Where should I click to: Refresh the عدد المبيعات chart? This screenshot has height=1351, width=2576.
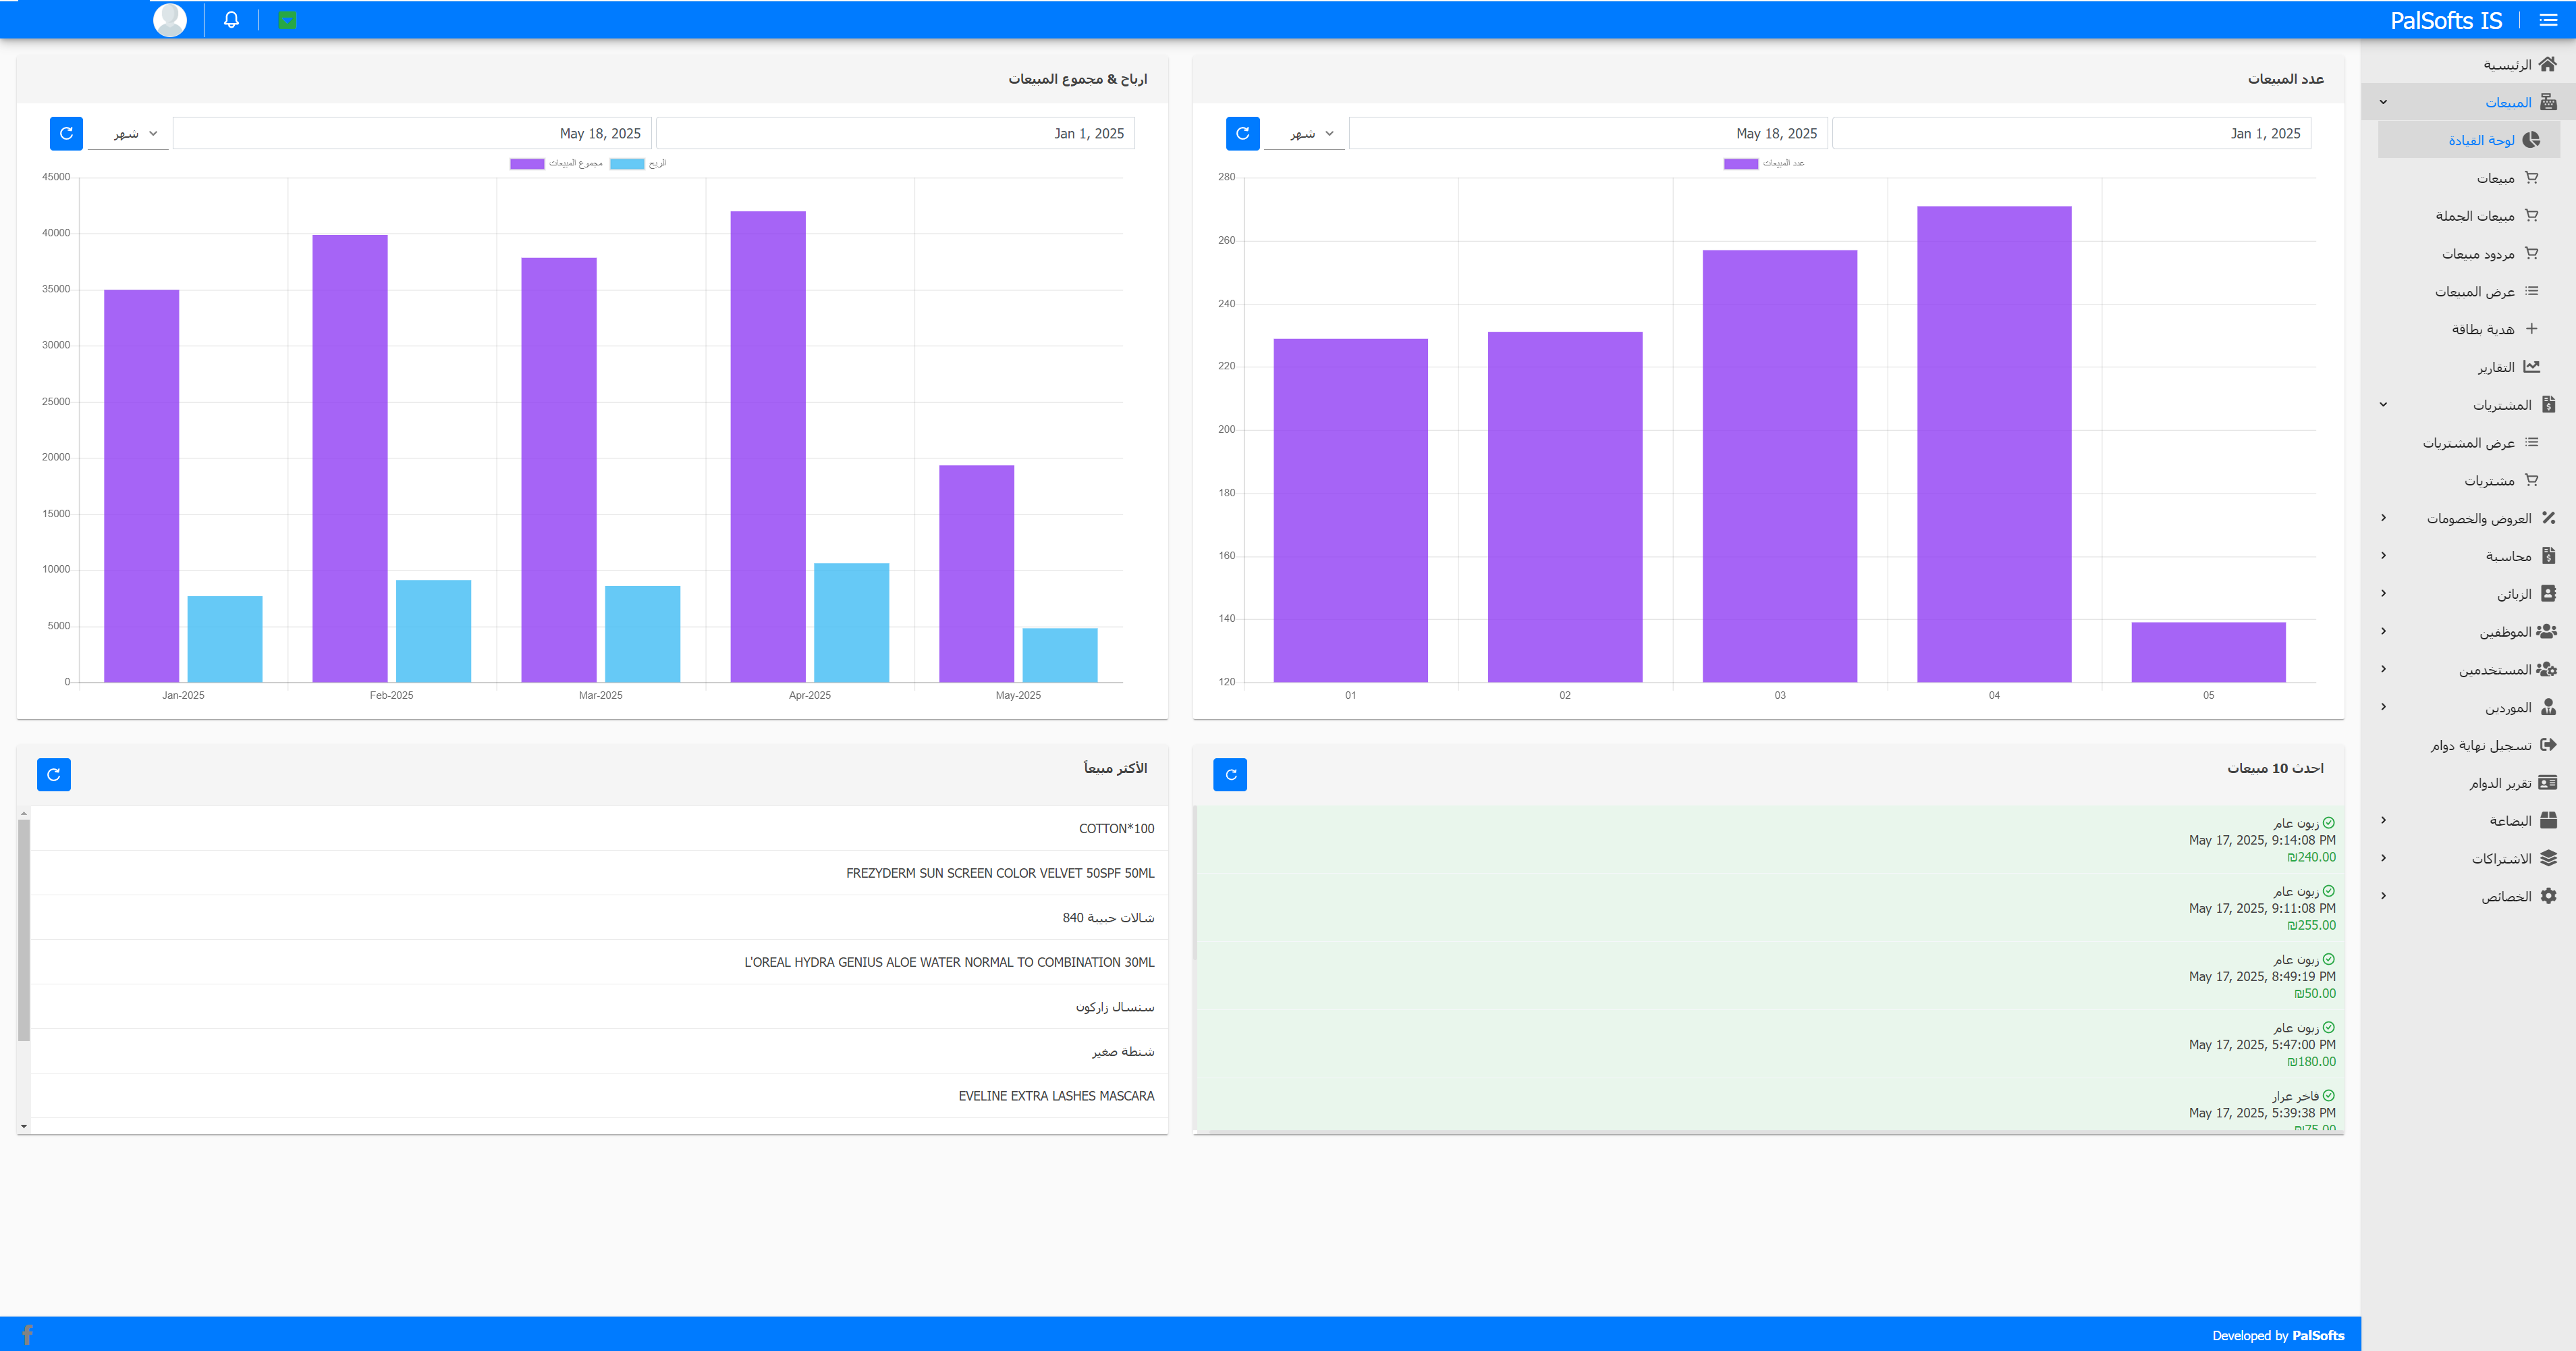tap(1242, 133)
